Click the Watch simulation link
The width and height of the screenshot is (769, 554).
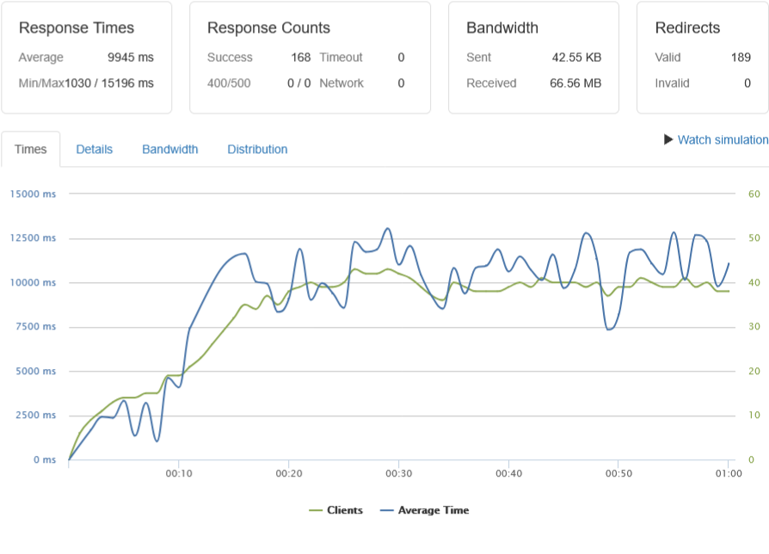[723, 139]
